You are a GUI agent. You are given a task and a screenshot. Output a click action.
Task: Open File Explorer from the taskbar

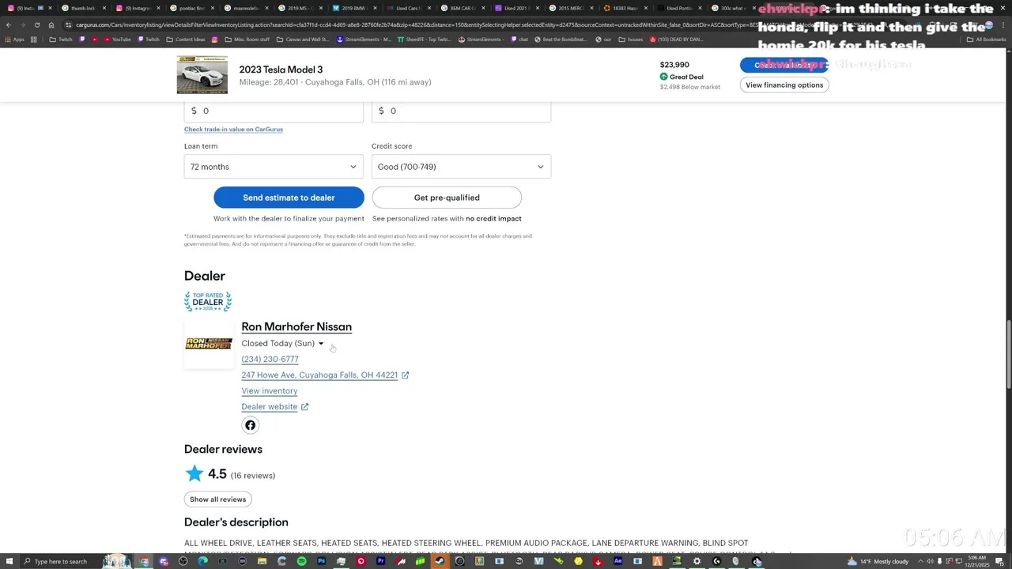[x=262, y=561]
